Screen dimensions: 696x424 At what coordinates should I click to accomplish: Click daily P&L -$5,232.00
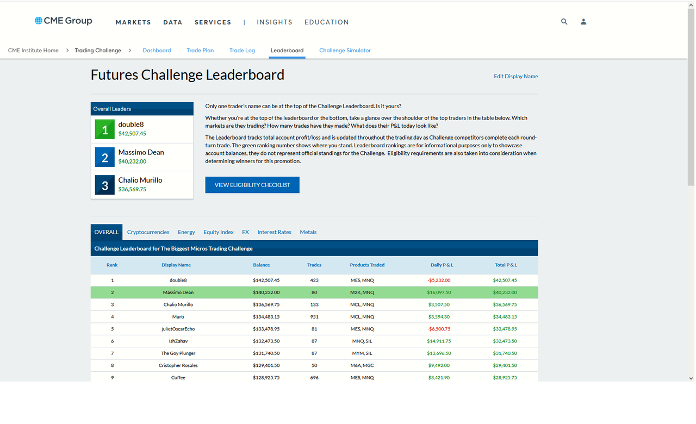[x=439, y=280]
